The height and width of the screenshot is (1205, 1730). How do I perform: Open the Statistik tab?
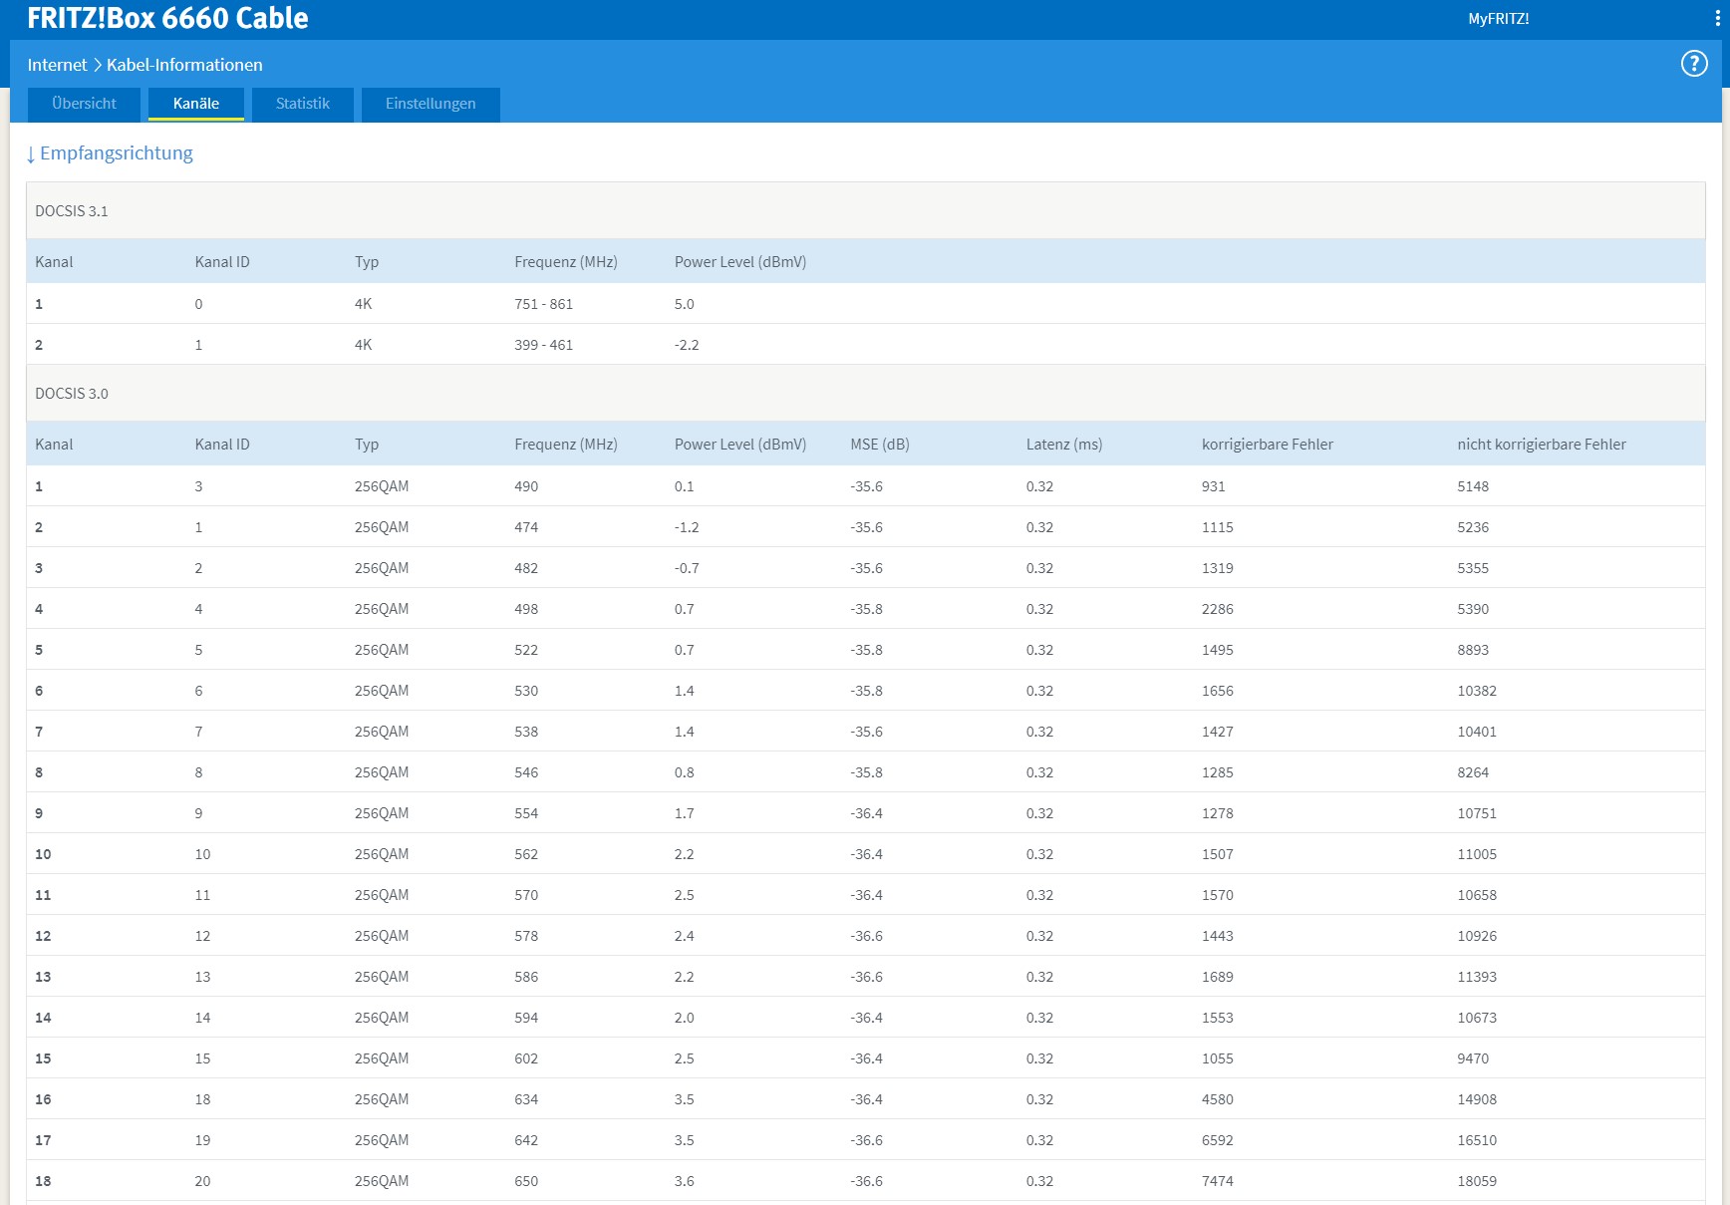[x=303, y=104]
